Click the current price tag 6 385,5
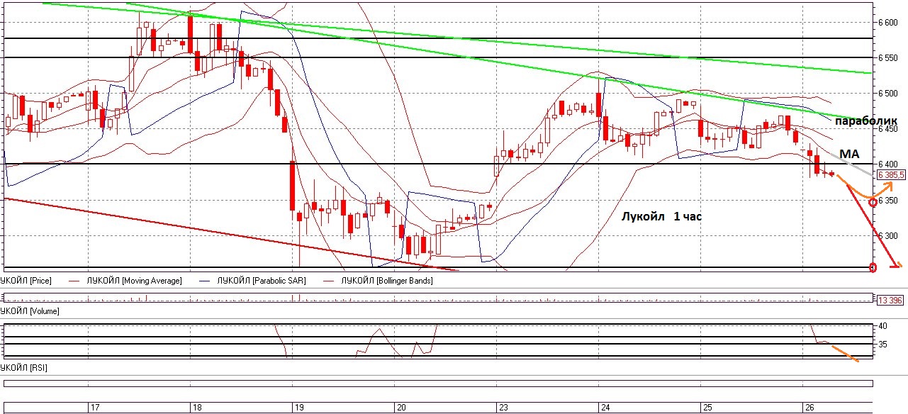Image resolution: width=908 pixels, height=414 pixels. [890, 174]
